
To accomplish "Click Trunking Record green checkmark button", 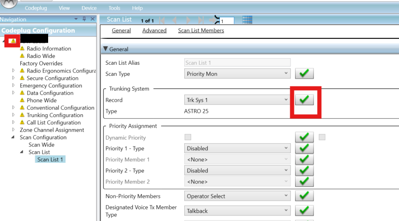I will tap(304, 100).
